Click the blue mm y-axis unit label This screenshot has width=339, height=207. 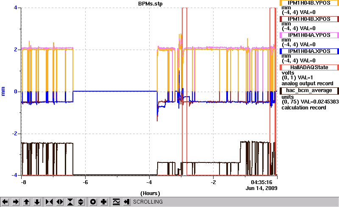coord(3,91)
